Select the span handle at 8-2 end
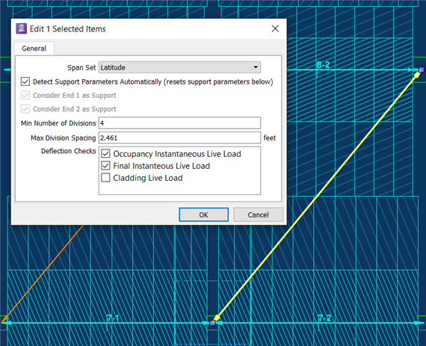 421,69
